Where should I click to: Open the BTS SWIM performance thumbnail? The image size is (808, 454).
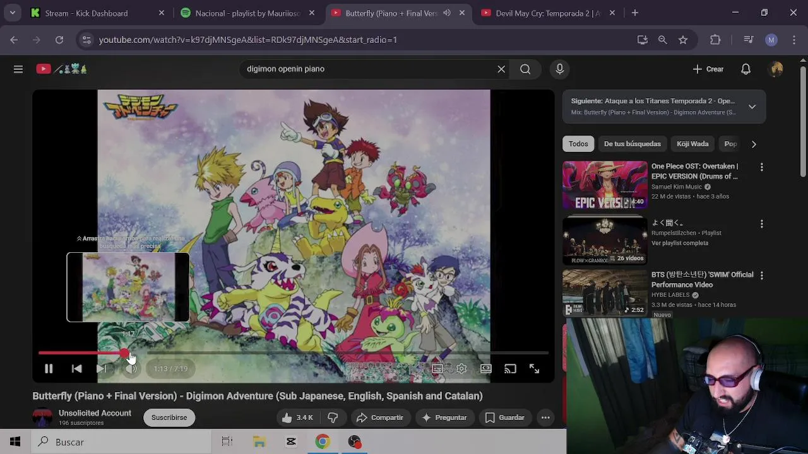pos(605,293)
